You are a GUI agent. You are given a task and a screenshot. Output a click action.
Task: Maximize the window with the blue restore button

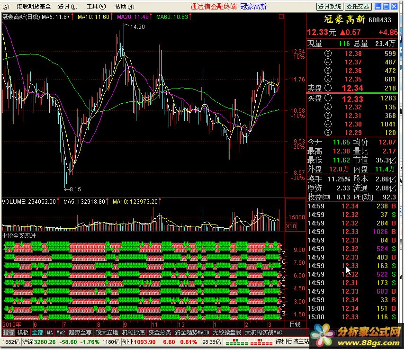[x=386, y=7]
